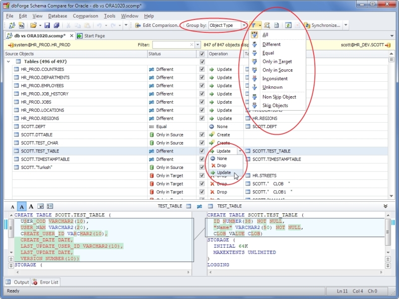Uncheck the HR_PROD.COUNTRIES checkbox

click(202, 69)
